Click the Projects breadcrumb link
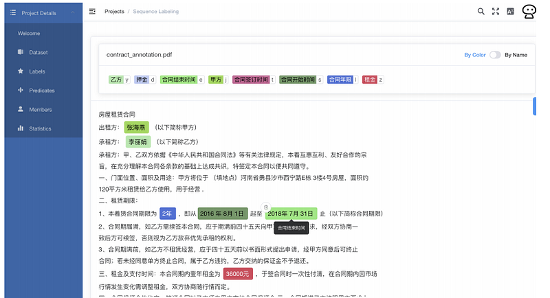The image size is (550, 298). (x=114, y=11)
